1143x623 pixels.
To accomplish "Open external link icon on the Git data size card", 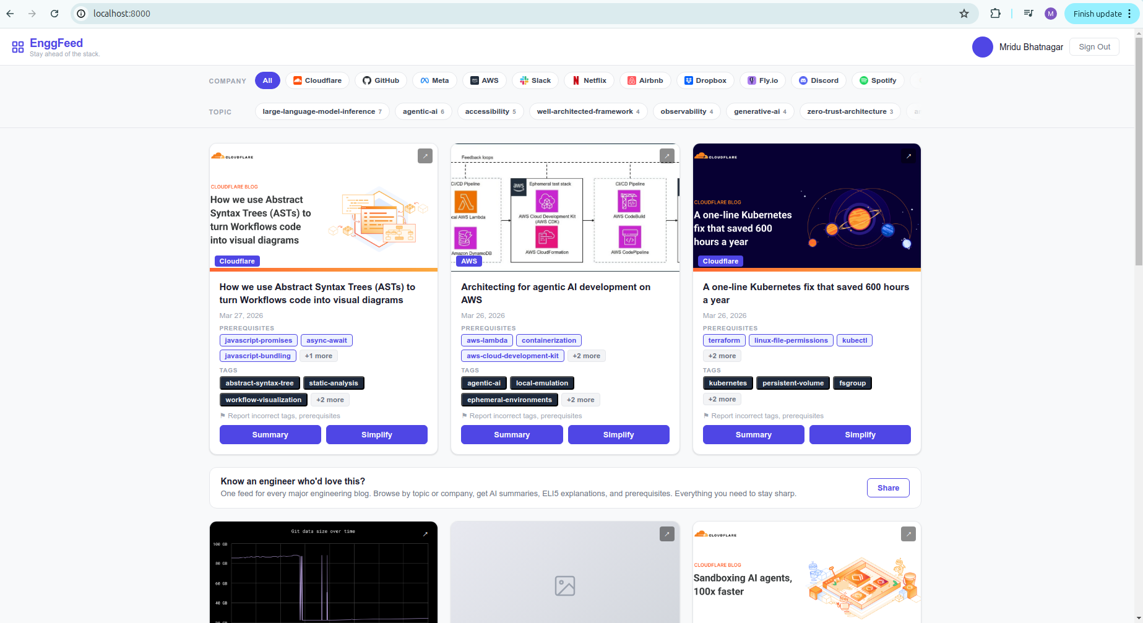I will [x=425, y=534].
